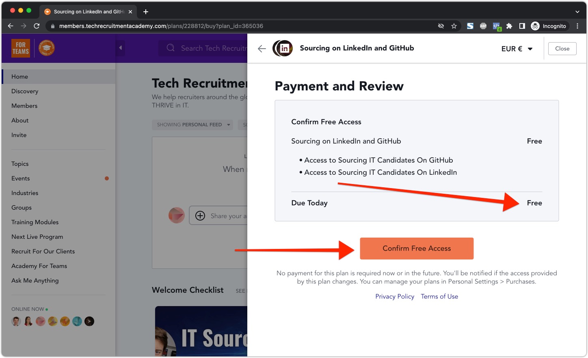
Task: Click the Confirm Free Access button
Action: point(417,249)
